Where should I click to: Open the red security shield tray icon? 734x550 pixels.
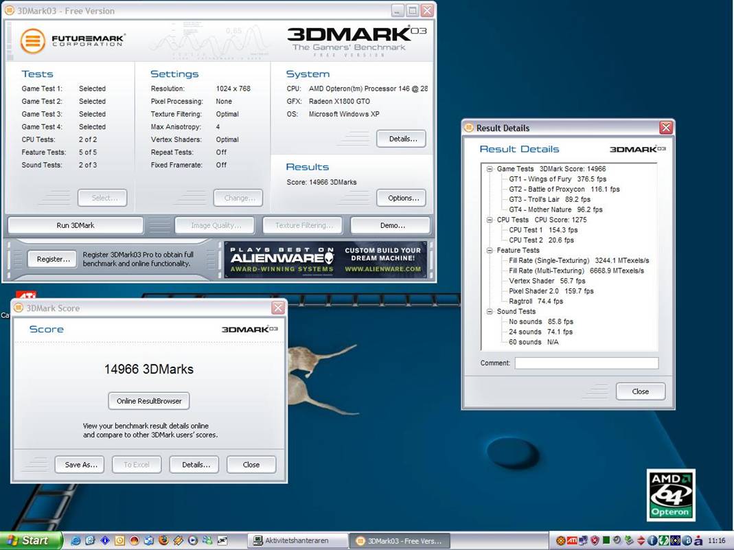[x=595, y=540]
